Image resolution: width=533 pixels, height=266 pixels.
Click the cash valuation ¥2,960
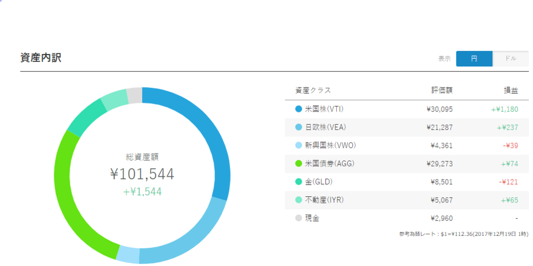pos(442,219)
